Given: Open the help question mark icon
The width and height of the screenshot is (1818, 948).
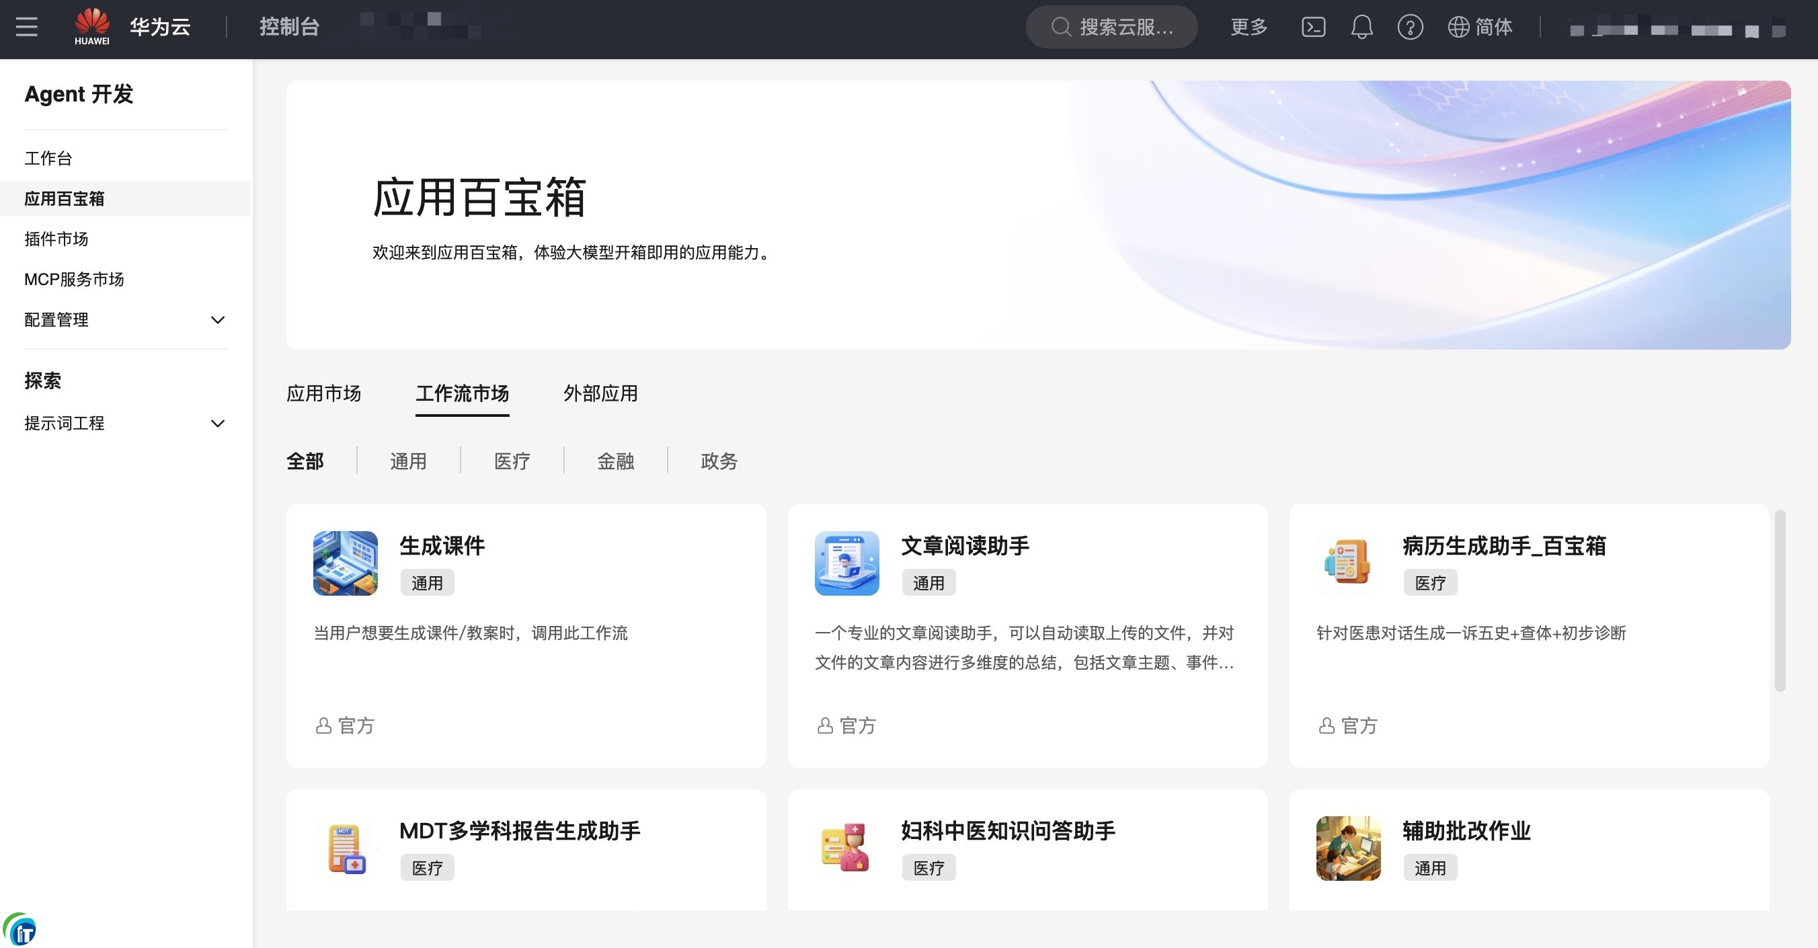Looking at the screenshot, I should pyautogui.click(x=1409, y=27).
